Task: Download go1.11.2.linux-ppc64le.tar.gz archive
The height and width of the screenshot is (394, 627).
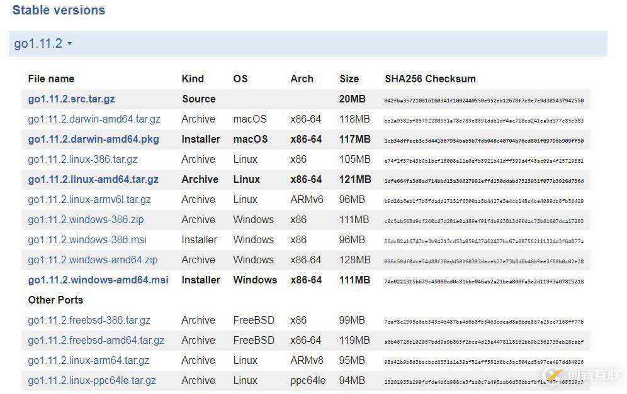Action: click(x=92, y=381)
